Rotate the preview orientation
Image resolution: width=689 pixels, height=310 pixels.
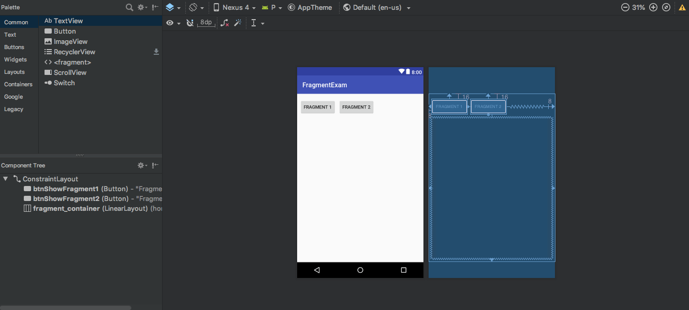point(194,7)
